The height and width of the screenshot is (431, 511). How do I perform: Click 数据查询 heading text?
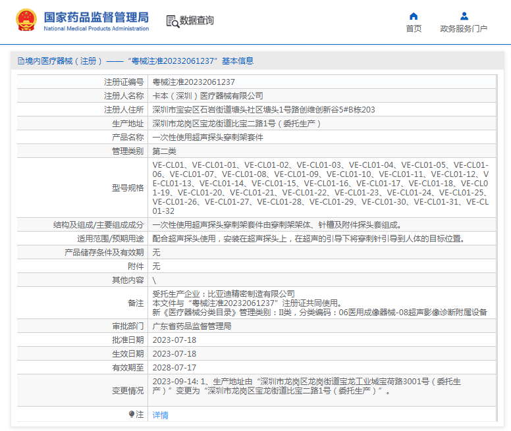tap(197, 20)
